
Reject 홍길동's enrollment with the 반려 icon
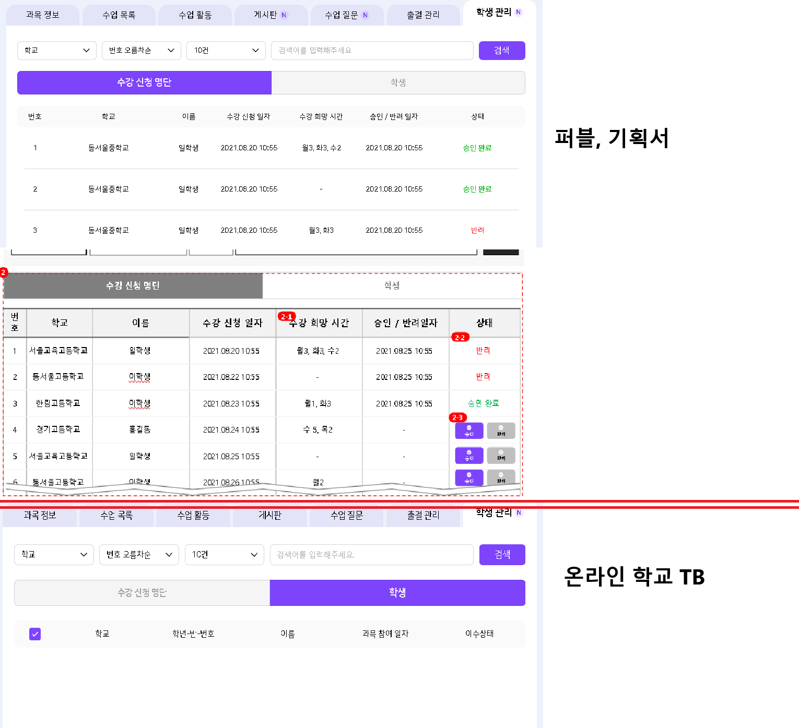click(x=501, y=431)
